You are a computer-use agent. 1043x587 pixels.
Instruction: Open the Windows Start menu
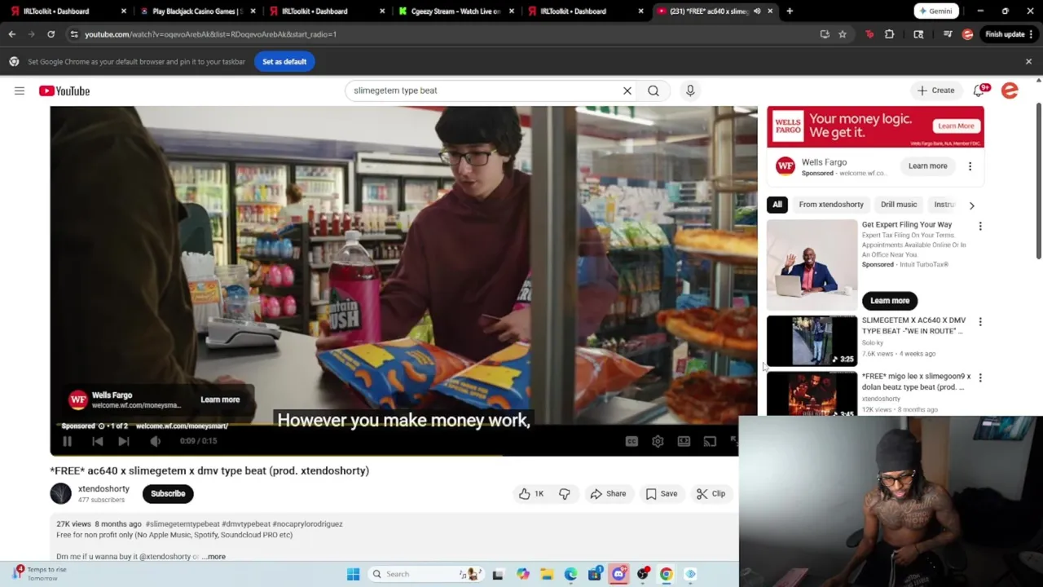353,574
